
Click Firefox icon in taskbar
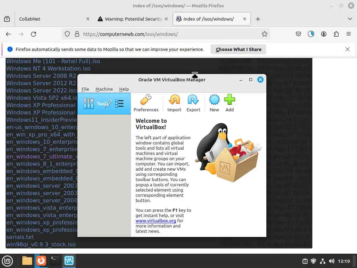tap(41, 261)
